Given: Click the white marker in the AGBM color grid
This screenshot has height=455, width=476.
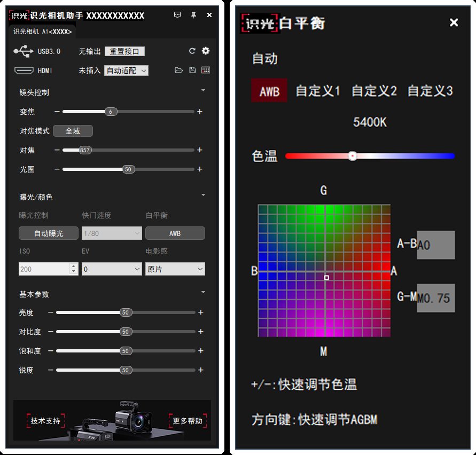Looking at the screenshot, I should [326, 277].
